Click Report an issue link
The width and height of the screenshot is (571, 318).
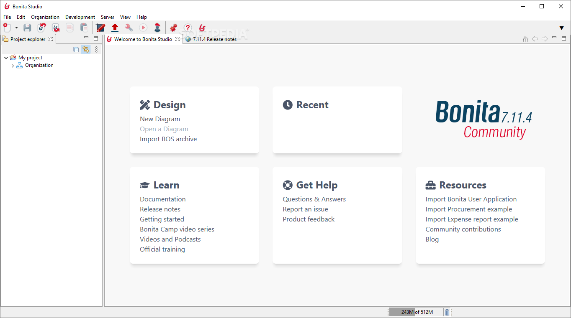coord(306,209)
